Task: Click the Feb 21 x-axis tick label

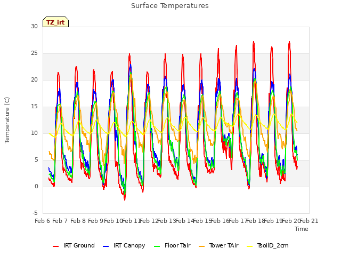Action: (x=309, y=221)
